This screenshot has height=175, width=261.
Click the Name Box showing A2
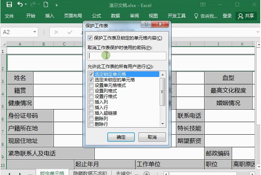pos(17,32)
